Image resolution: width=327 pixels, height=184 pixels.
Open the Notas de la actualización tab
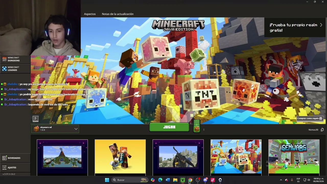(x=118, y=14)
